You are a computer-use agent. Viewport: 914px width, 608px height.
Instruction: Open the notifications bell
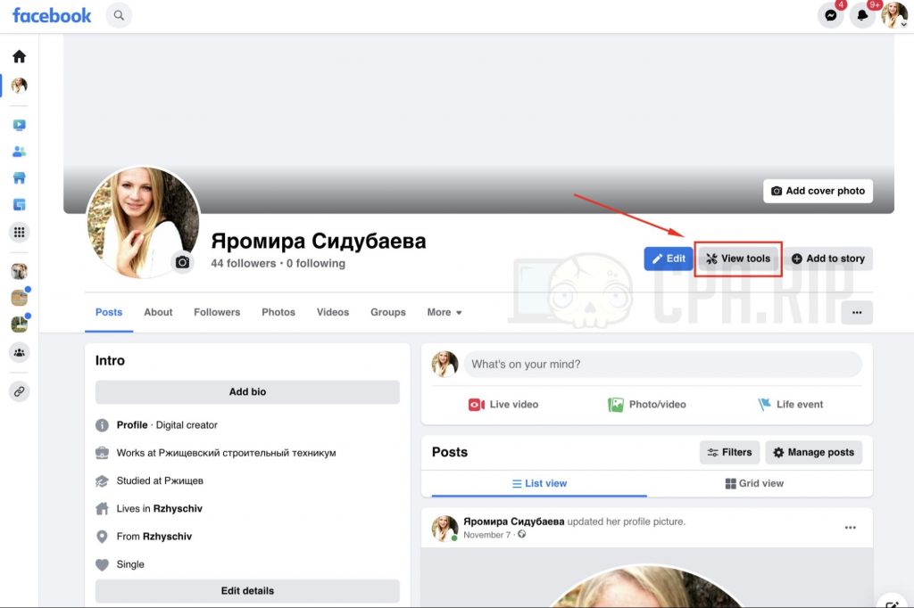(x=862, y=15)
